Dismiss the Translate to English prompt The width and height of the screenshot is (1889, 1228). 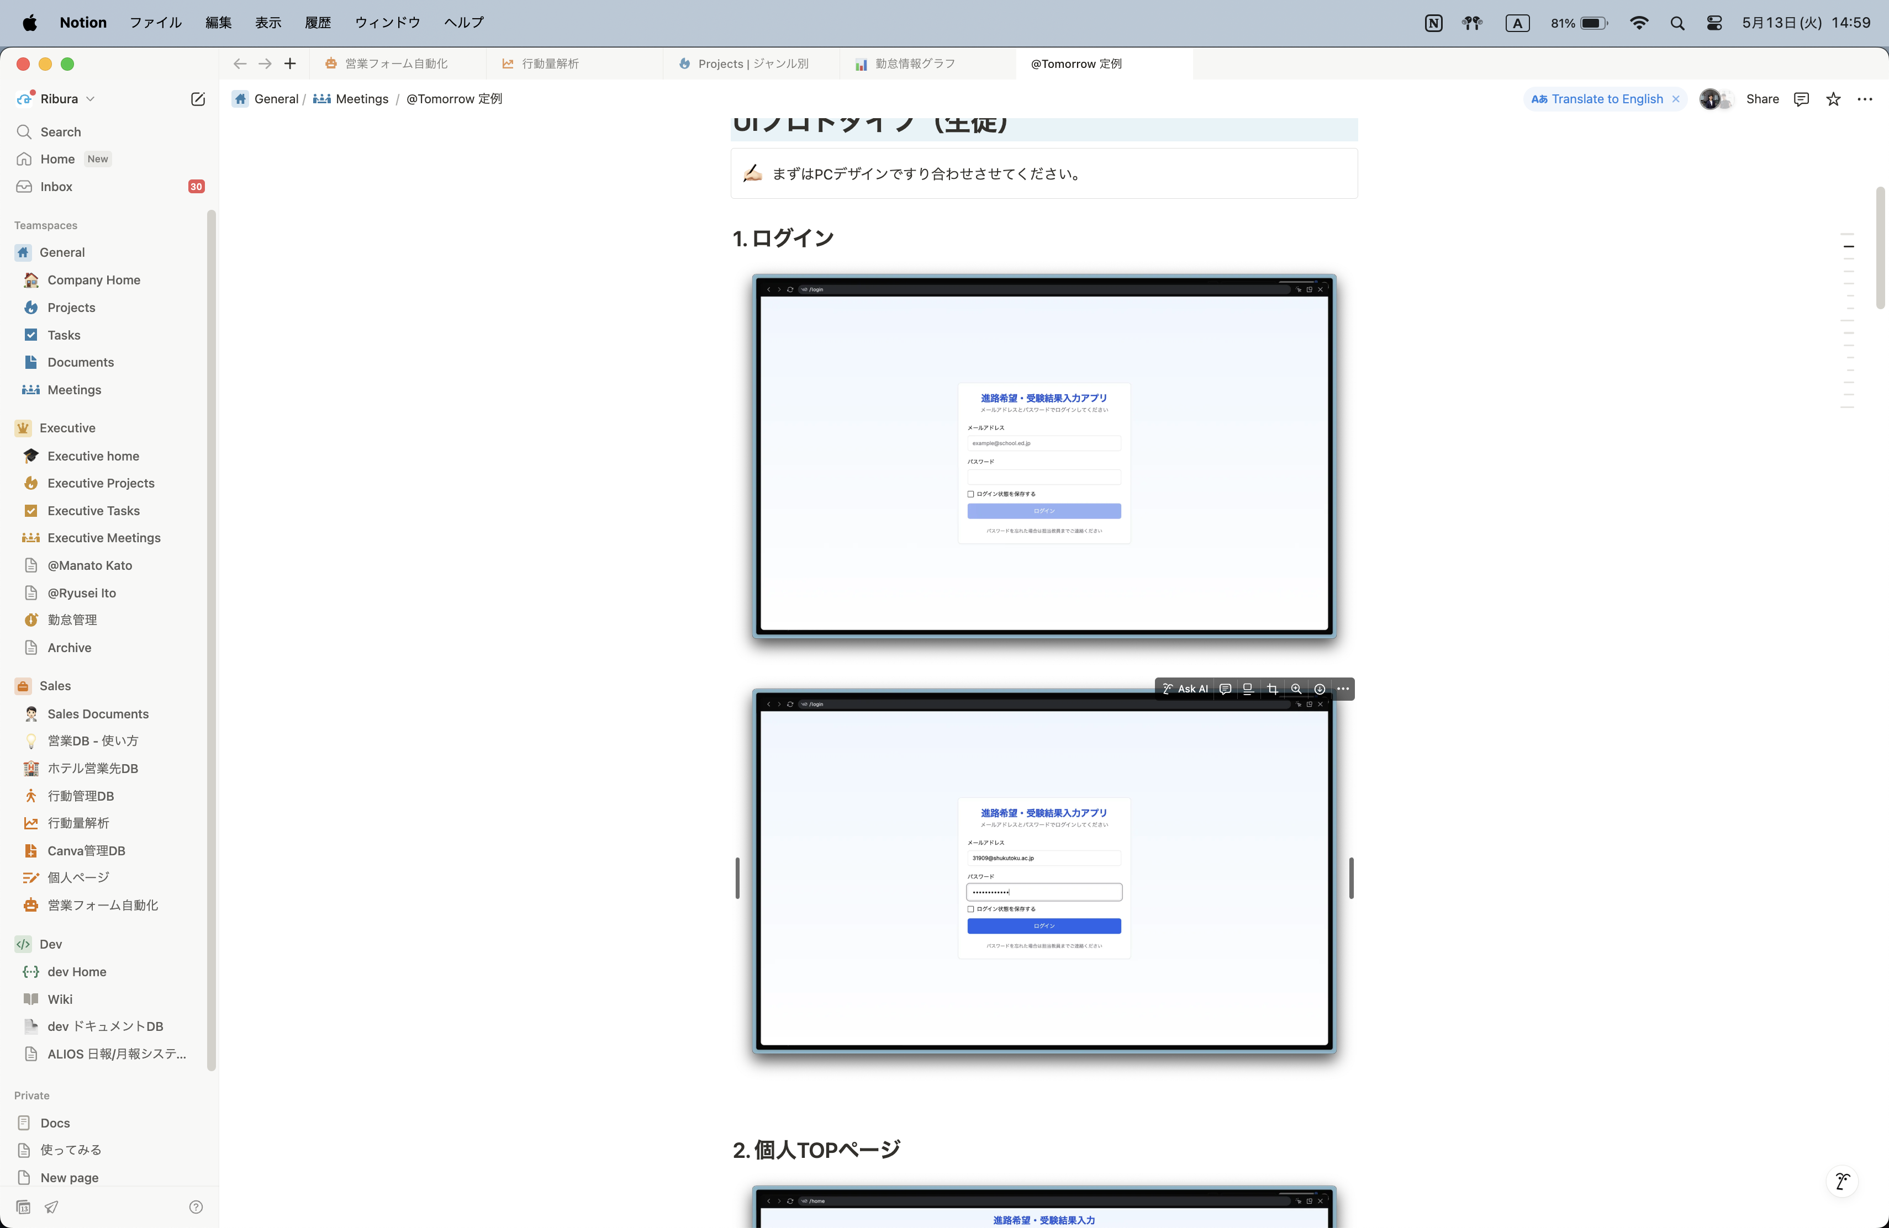point(1675,98)
